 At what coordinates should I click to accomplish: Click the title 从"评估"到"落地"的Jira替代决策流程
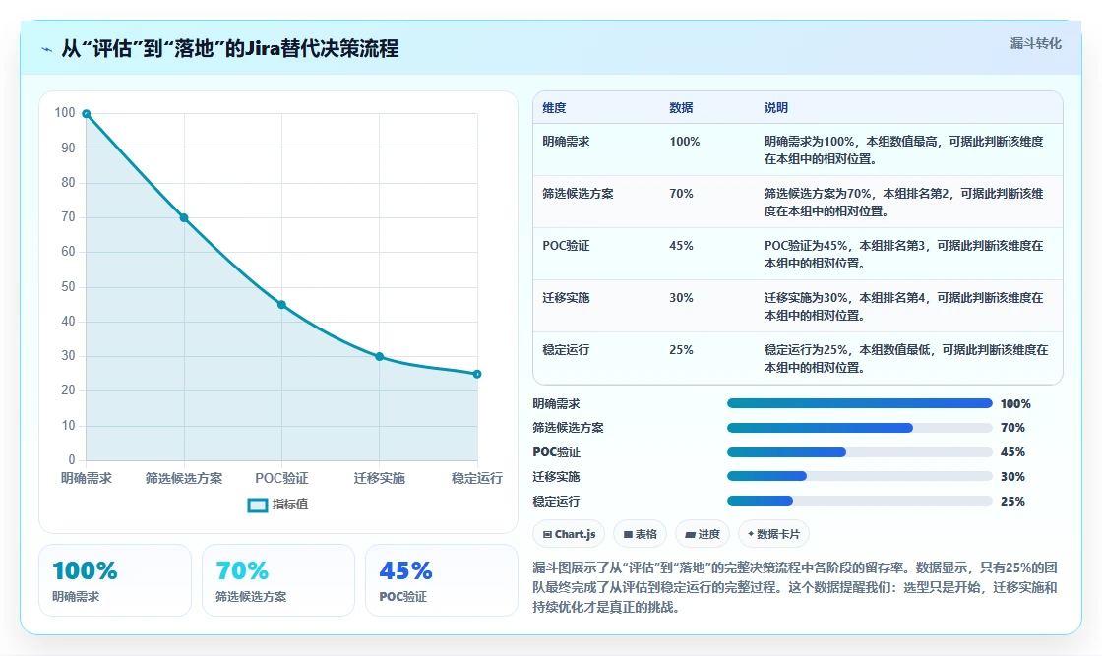tap(230, 48)
